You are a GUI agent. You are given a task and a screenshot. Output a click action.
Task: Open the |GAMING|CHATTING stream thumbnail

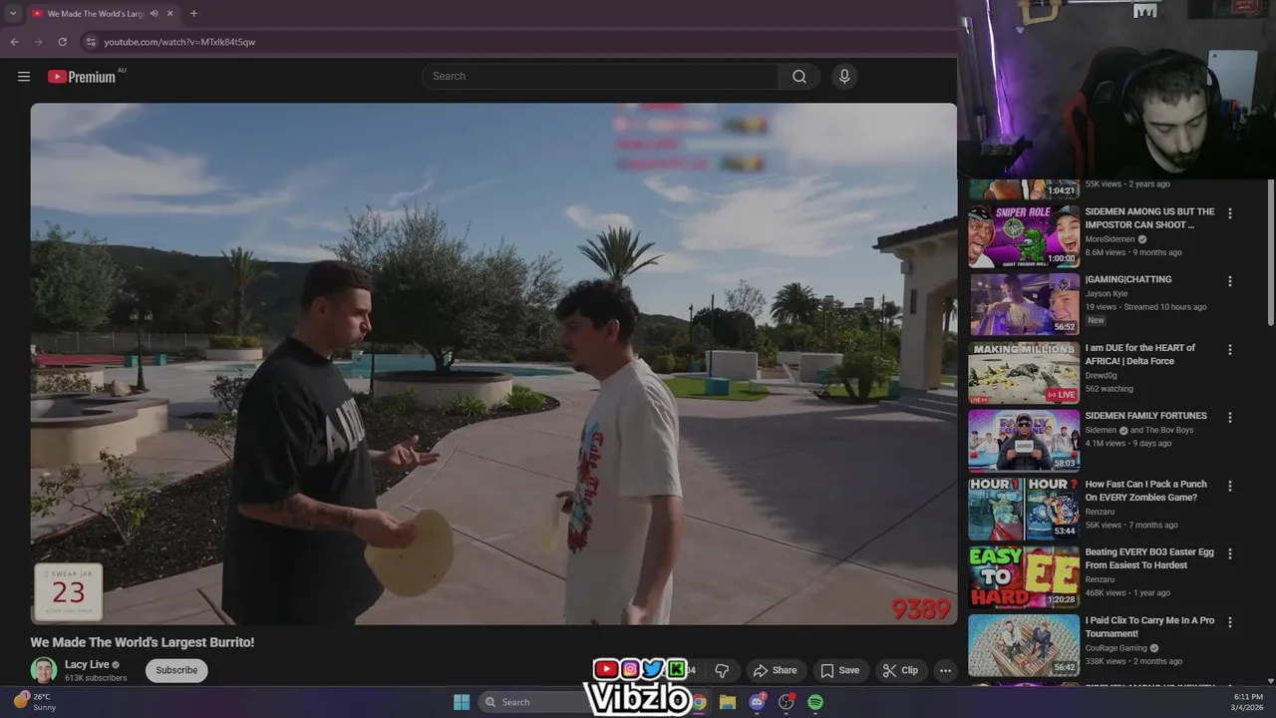1024,304
